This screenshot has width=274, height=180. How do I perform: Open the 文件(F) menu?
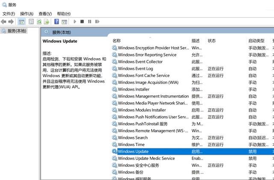click(9, 14)
